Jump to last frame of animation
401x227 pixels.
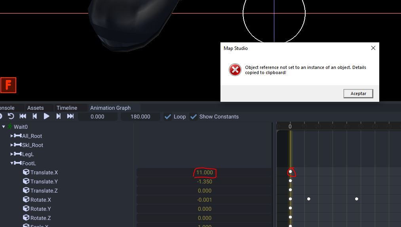tap(70, 116)
